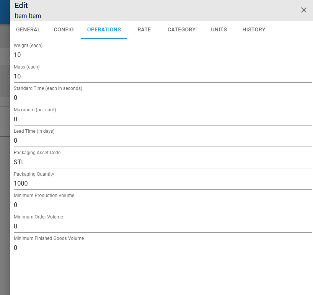The height and width of the screenshot is (295, 313).
Task: Select the Maximum (per card) field
Action: (163, 119)
